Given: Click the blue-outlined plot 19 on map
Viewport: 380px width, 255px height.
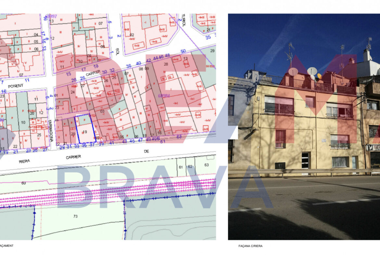Looking at the screenshot, I should [85, 131].
